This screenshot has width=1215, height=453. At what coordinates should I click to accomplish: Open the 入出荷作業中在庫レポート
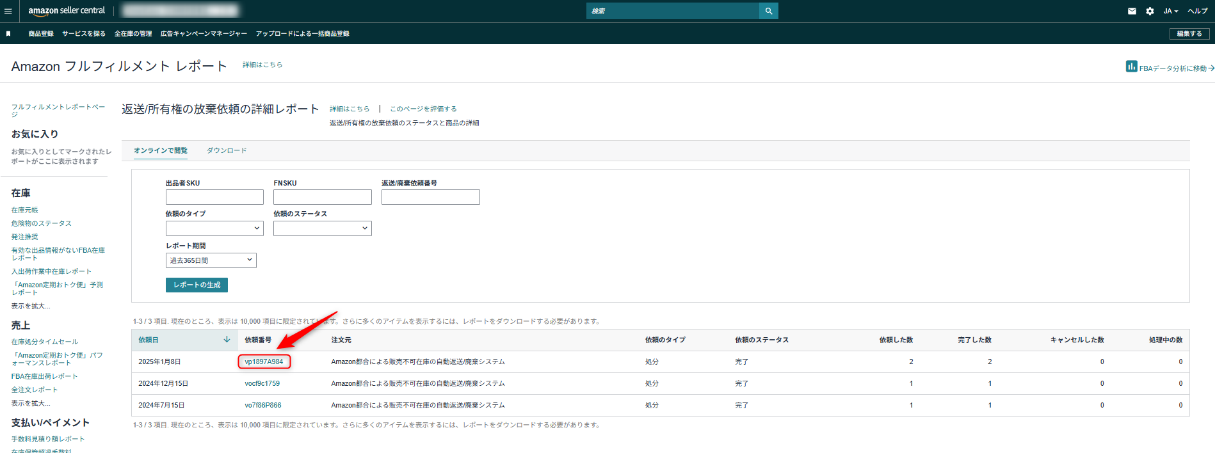click(51, 271)
